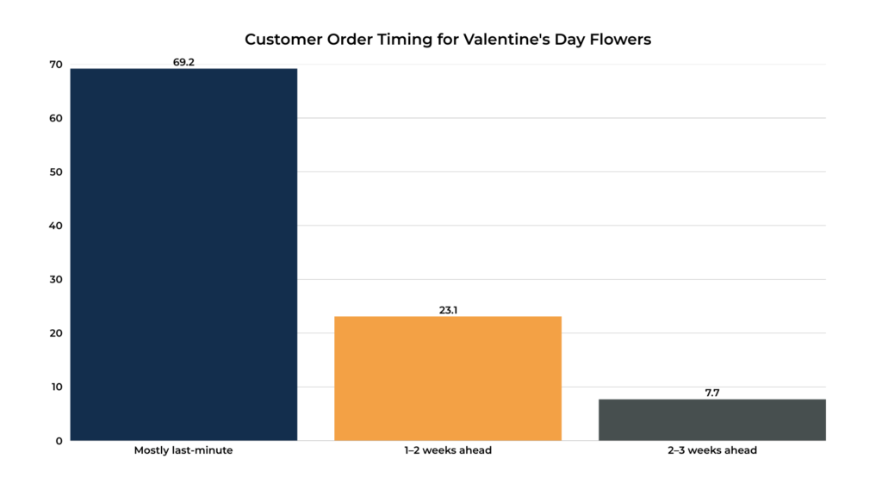
Task: Click the "Mostly last-minute" axis label
Action: tap(183, 450)
